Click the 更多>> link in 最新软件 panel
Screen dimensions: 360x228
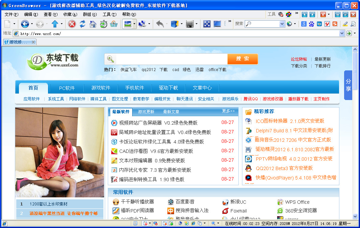228,111
